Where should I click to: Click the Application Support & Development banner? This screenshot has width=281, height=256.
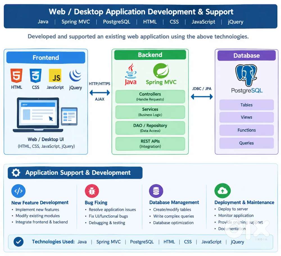point(75,173)
